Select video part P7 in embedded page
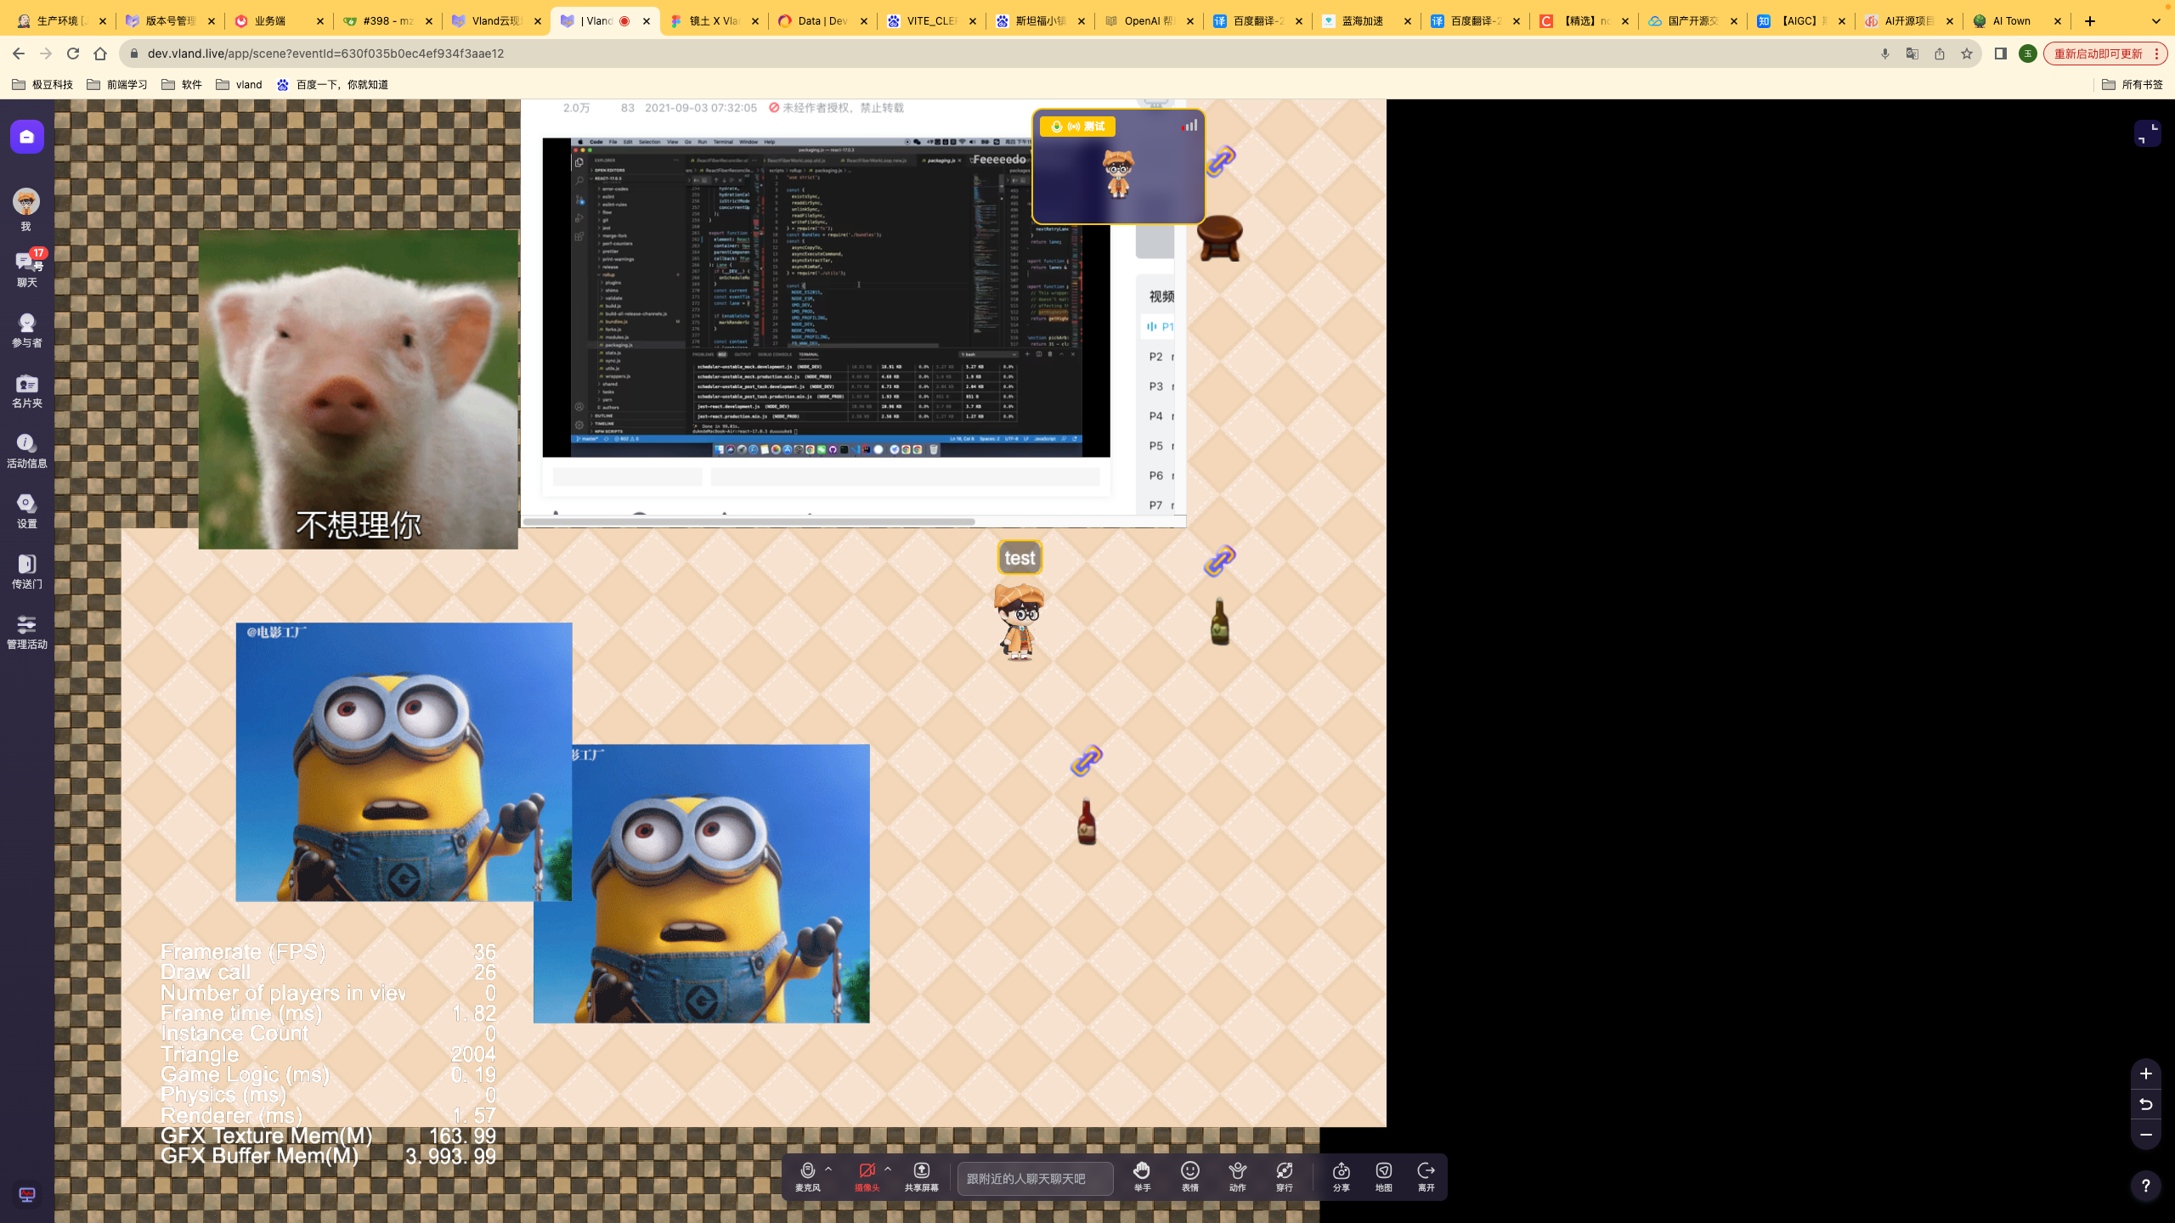This screenshot has height=1223, width=2175. point(1159,505)
